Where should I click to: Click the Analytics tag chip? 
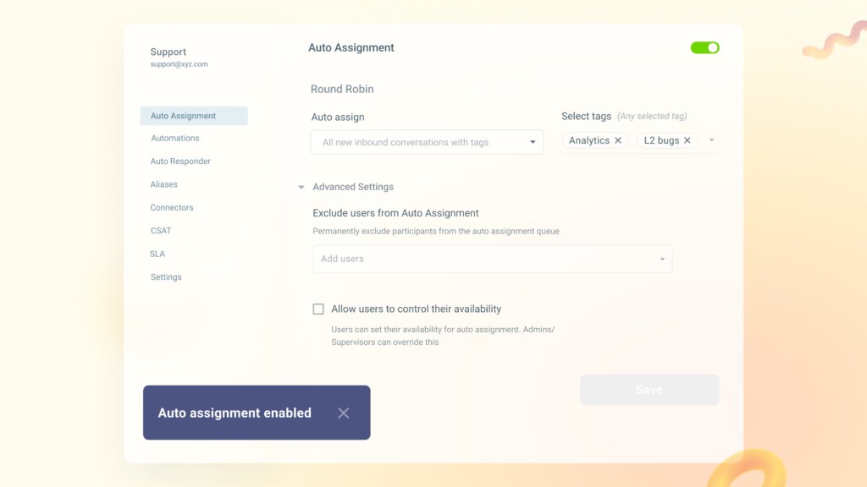(595, 140)
